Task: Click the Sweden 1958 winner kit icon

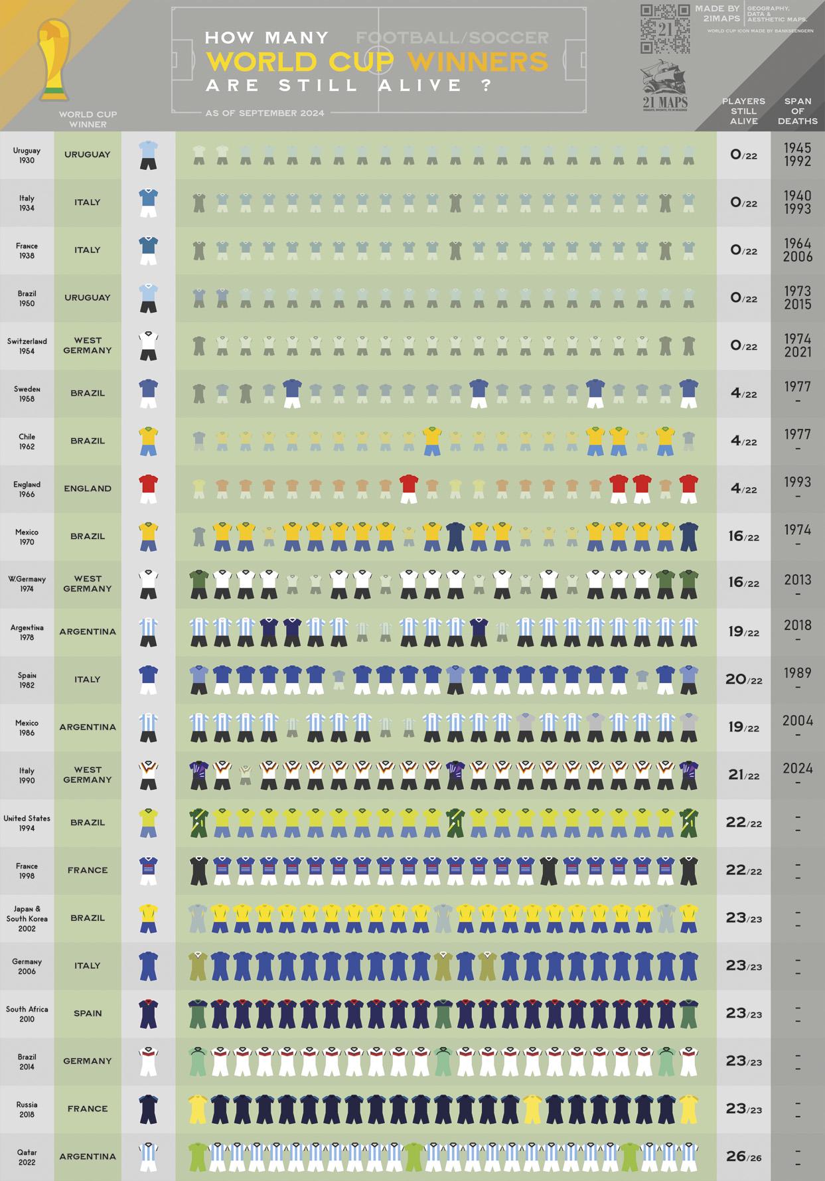Action: pos(149,394)
